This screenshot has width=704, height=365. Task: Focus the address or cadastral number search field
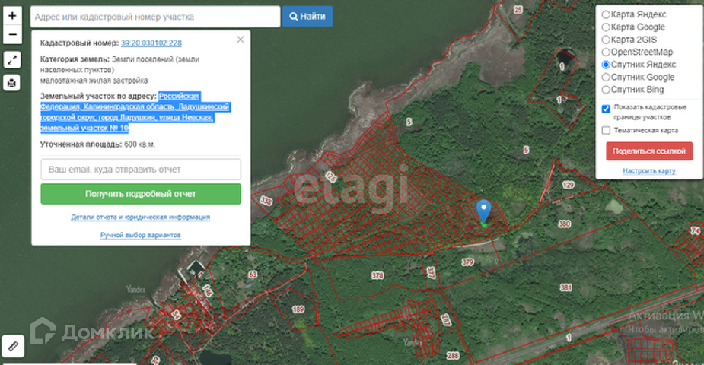[155, 17]
